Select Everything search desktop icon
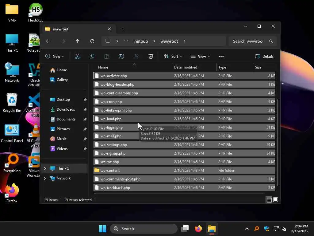Viewport: 314px width, 236px height. [12, 163]
